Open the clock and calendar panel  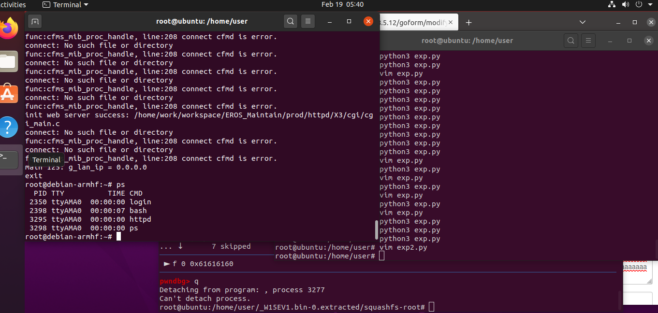point(342,4)
